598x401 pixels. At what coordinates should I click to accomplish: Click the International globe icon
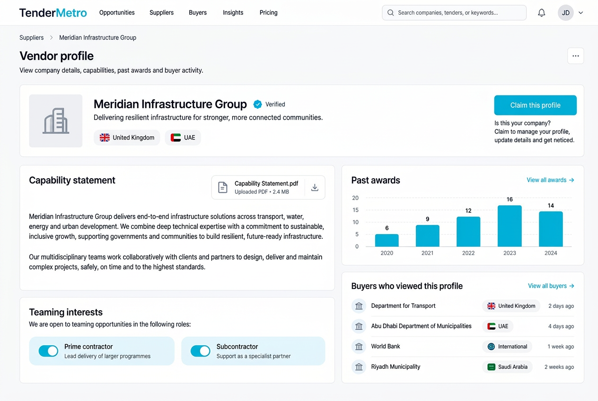[491, 347]
